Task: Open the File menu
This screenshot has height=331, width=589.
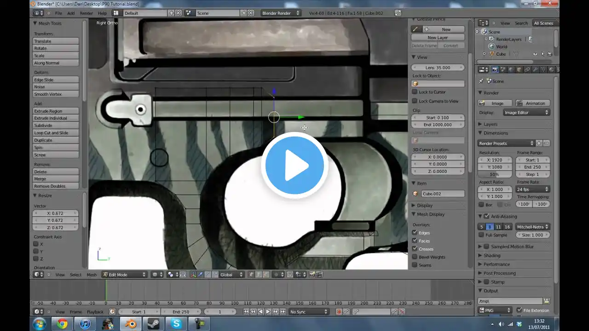Action: pyautogui.click(x=58, y=13)
